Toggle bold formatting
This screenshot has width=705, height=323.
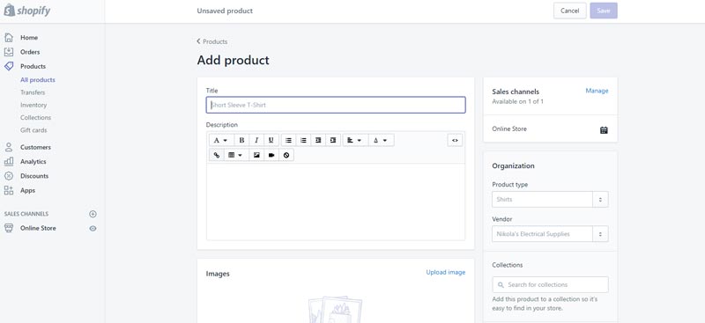pyautogui.click(x=241, y=140)
